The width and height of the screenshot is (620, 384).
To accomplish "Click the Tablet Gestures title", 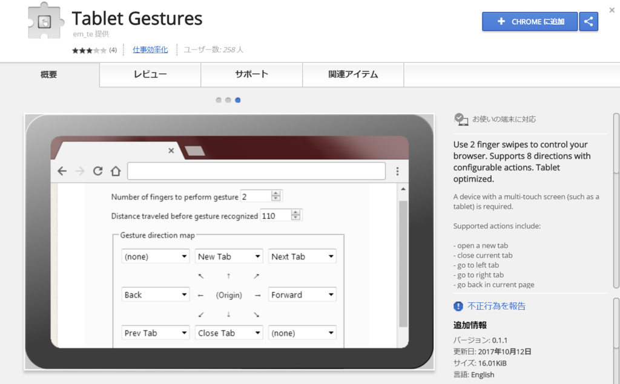I will (137, 18).
